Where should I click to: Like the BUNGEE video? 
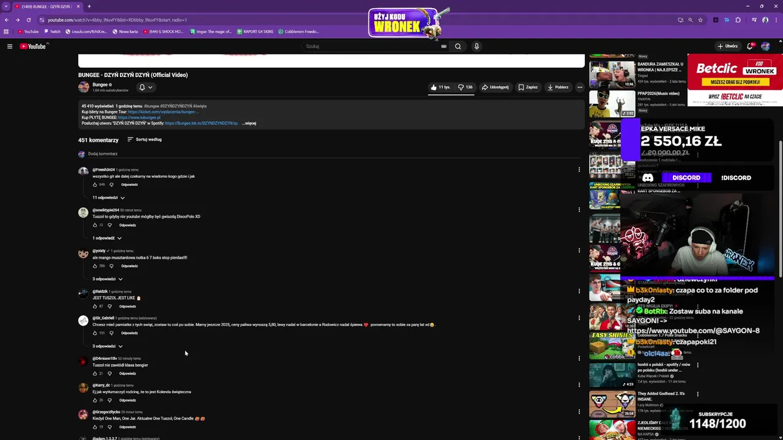point(440,87)
